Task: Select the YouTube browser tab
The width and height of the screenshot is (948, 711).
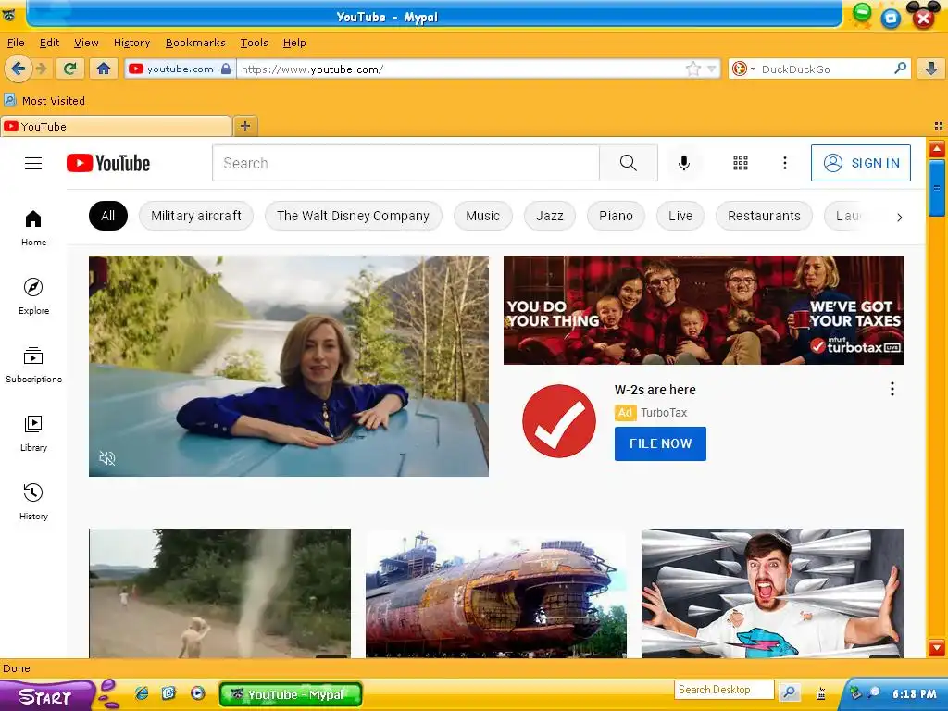Action: (x=116, y=126)
